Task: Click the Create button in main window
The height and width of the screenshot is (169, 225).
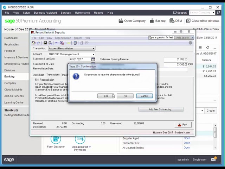Action: pos(211,111)
